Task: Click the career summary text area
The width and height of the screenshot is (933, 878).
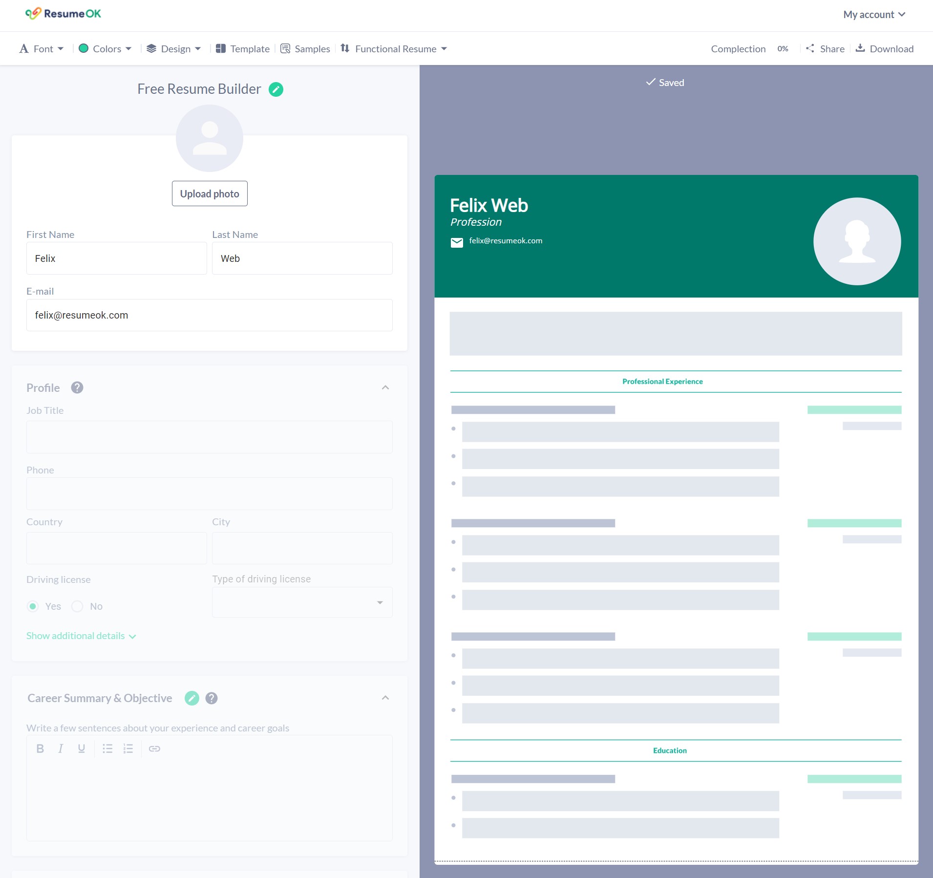Action: tap(210, 799)
